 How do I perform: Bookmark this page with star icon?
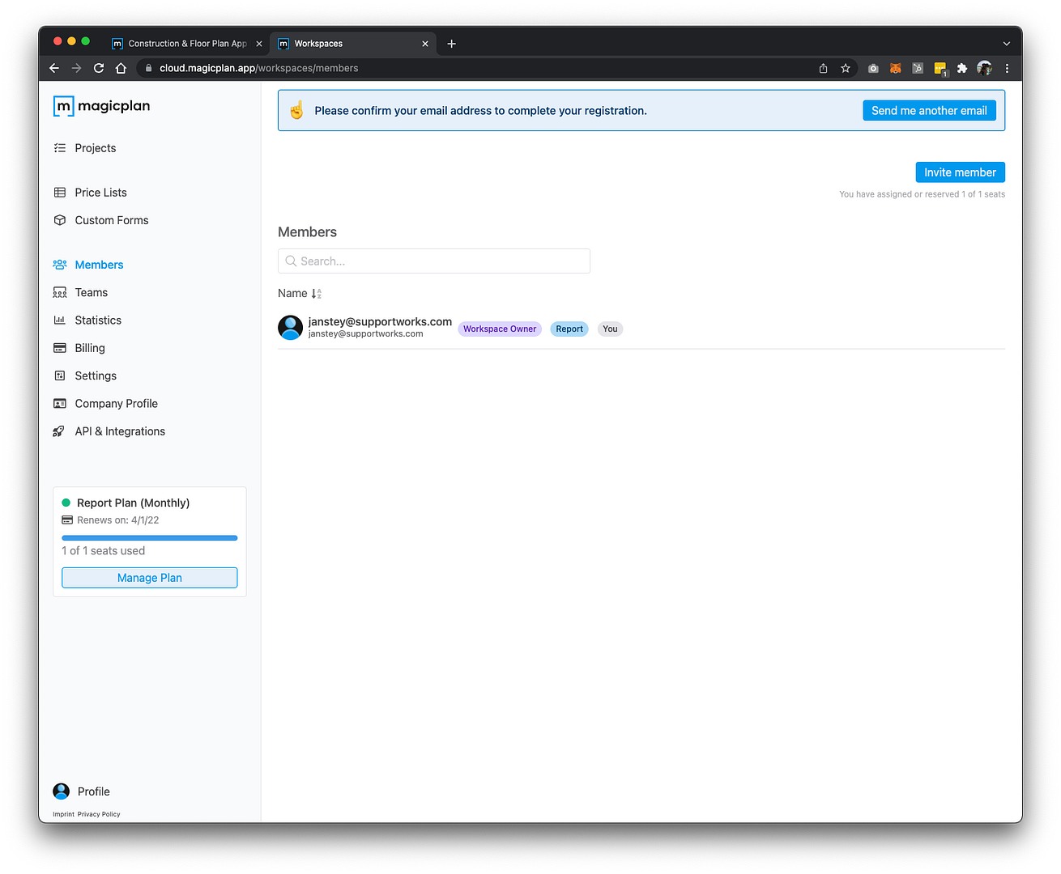(846, 68)
